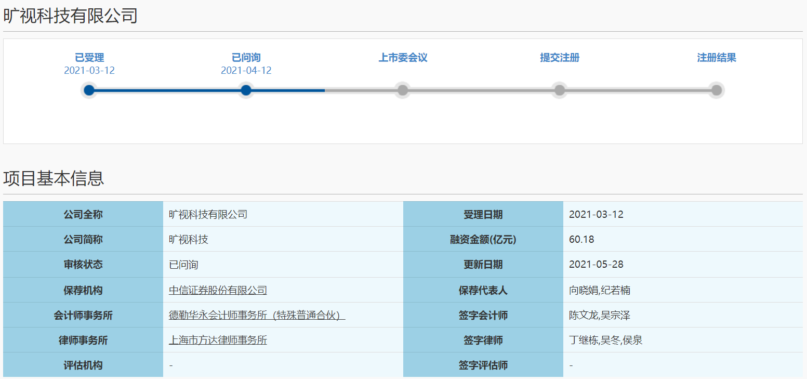The height and width of the screenshot is (379, 807).
Task: Click the 陈文龙,吴宗泽 accountants value
Action: [600, 315]
